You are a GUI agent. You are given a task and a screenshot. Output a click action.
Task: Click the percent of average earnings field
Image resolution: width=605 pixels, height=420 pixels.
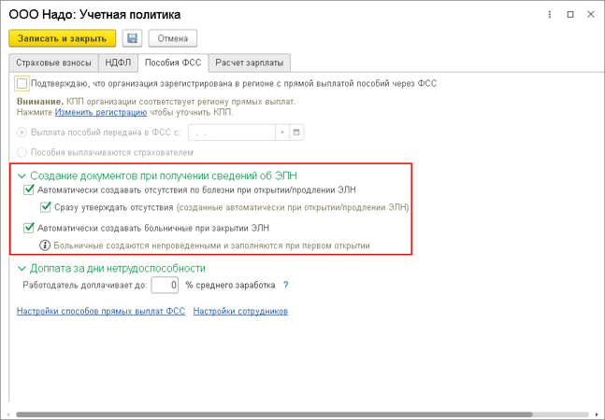(165, 286)
